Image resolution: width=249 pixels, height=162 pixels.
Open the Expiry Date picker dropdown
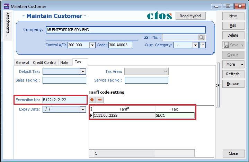pos(83,109)
